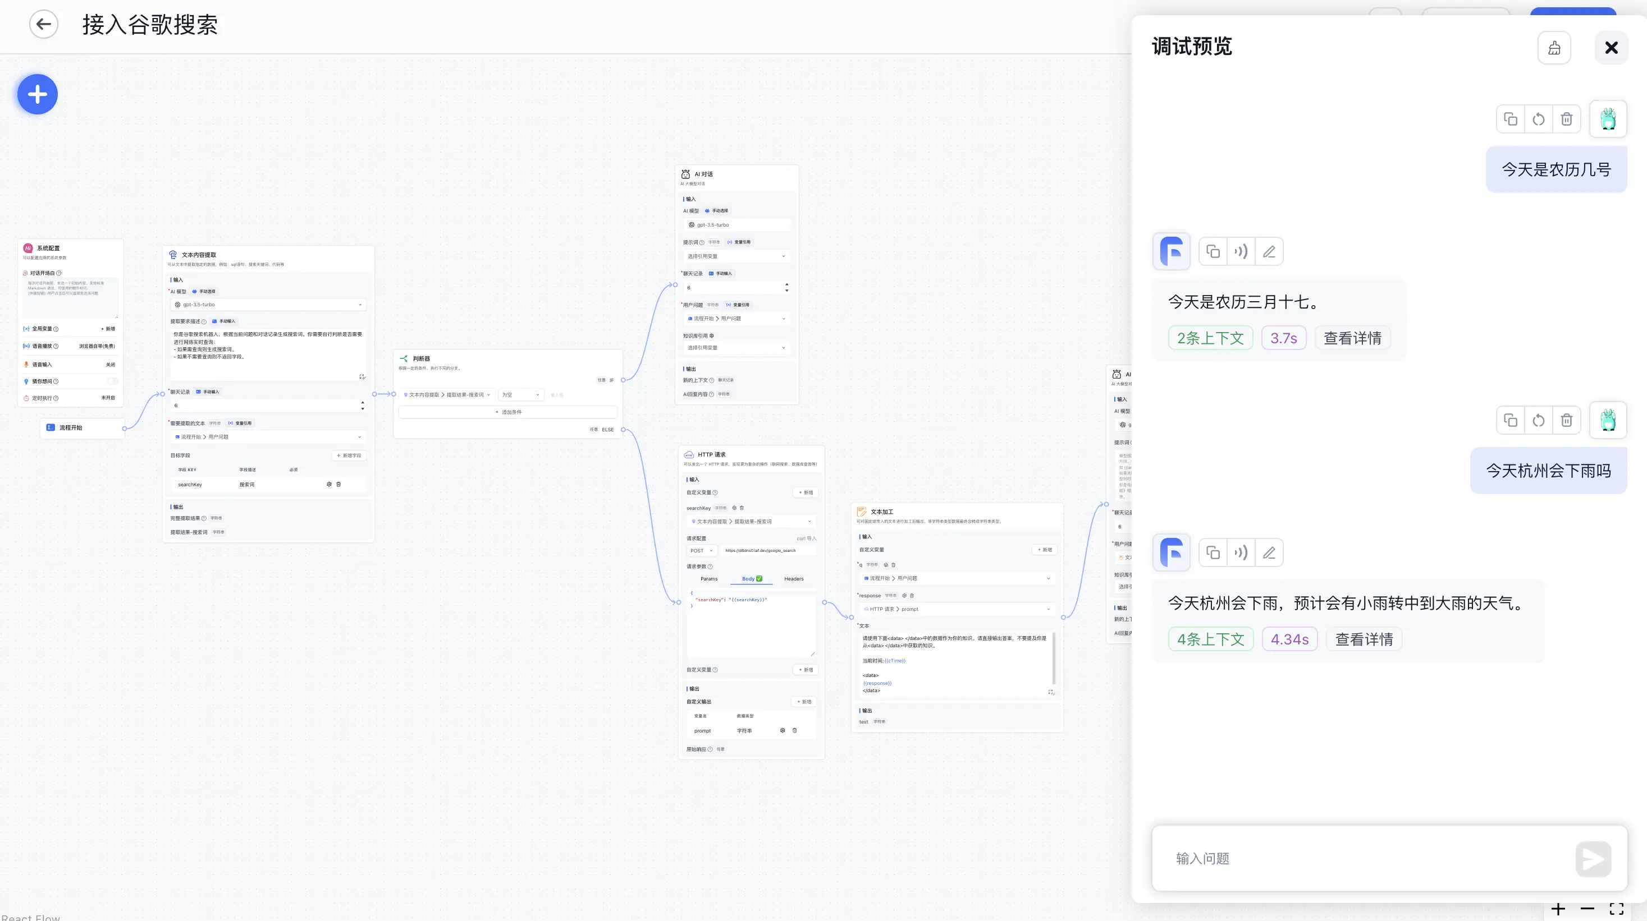Screen dimensions: 1647x921
Task: Click the 4条上下文 tag
Action: 1210,639
